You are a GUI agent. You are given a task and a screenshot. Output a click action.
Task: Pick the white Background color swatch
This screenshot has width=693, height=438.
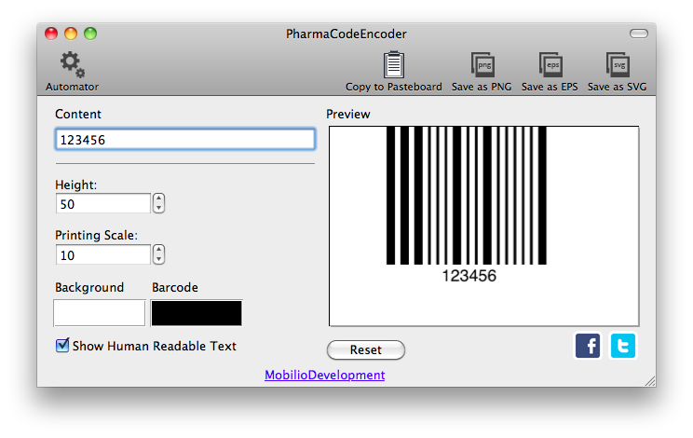tap(100, 312)
